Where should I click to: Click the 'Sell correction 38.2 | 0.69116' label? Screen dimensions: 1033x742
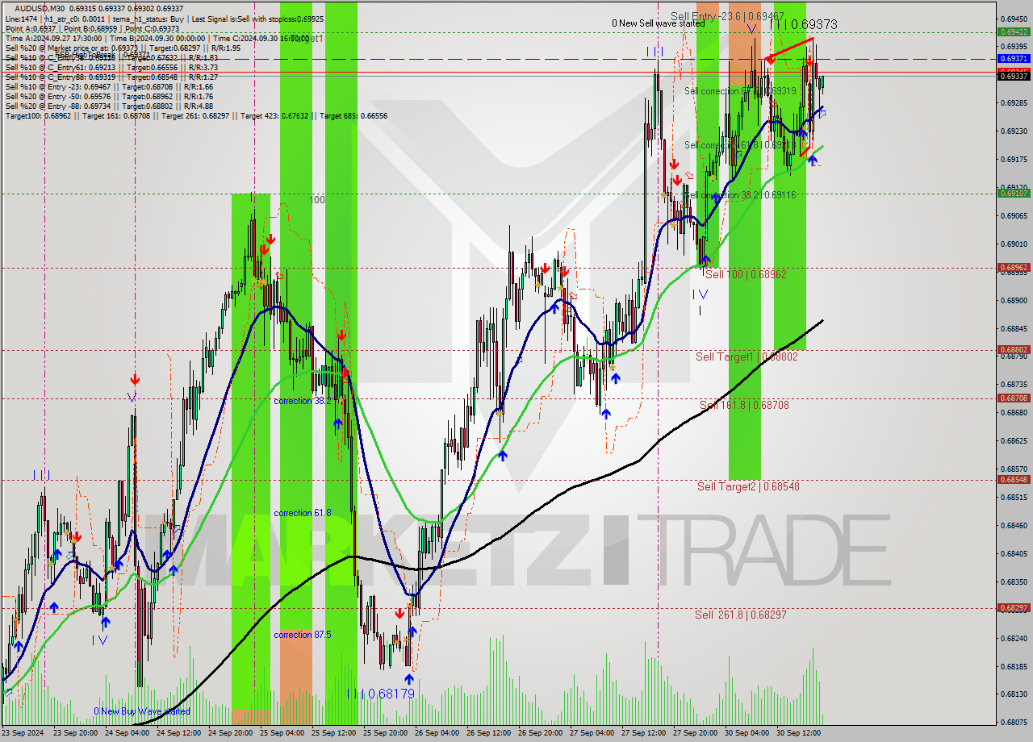[x=740, y=195]
